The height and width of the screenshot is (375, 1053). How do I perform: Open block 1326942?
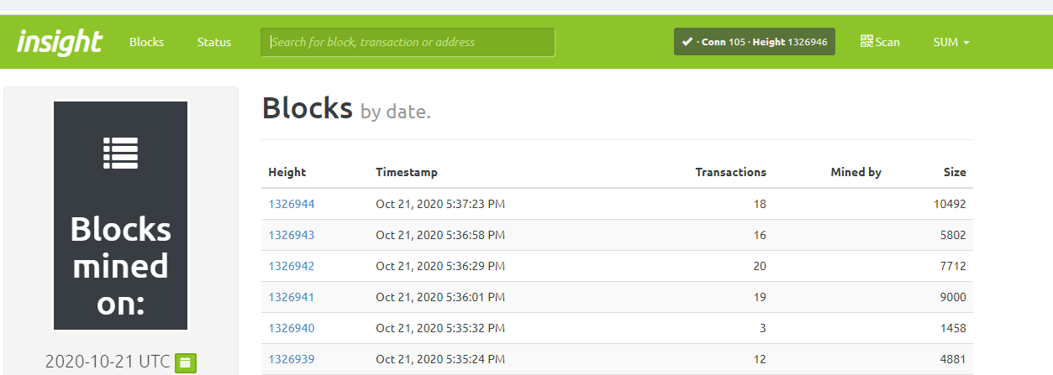(292, 266)
